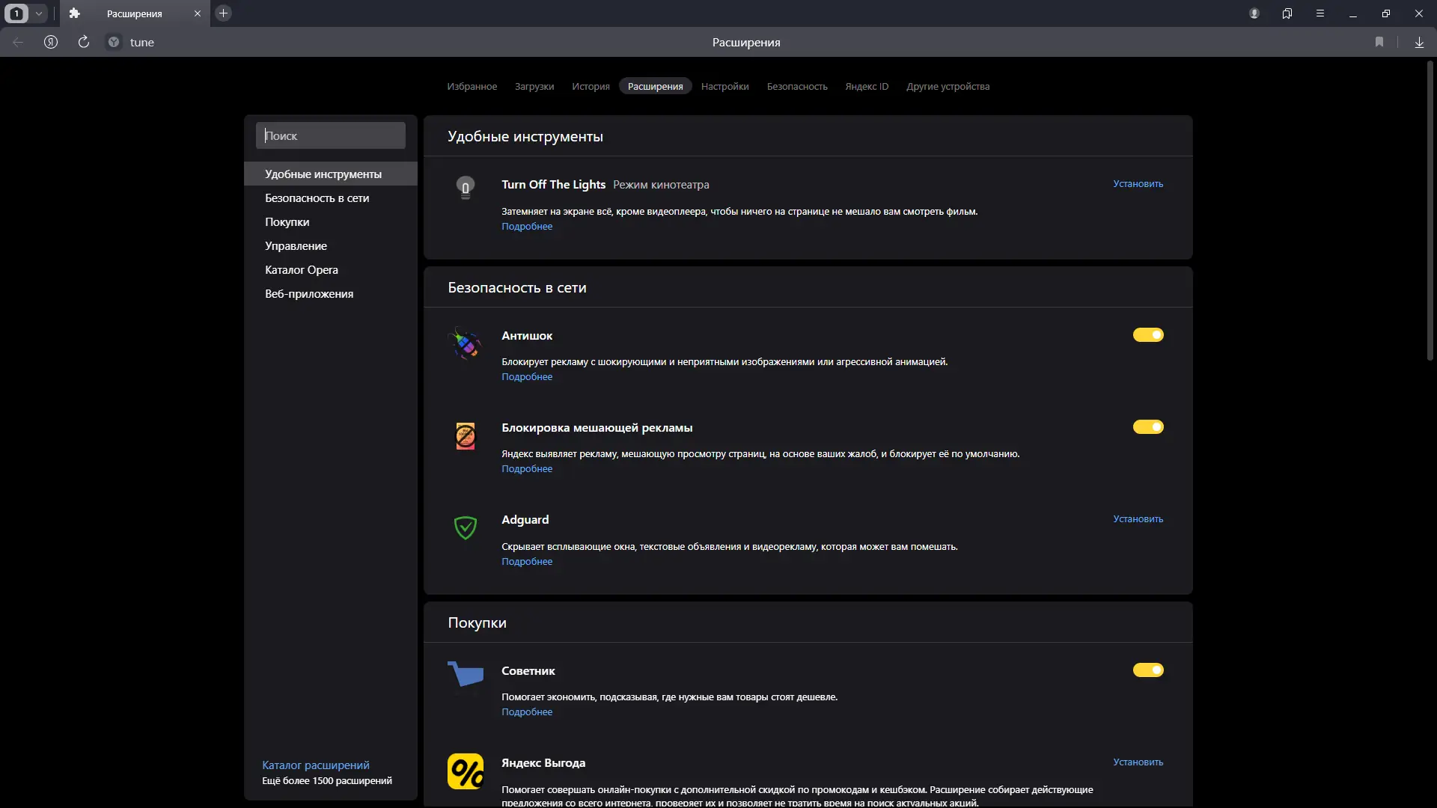Open a new tab with the plus button

(x=223, y=13)
